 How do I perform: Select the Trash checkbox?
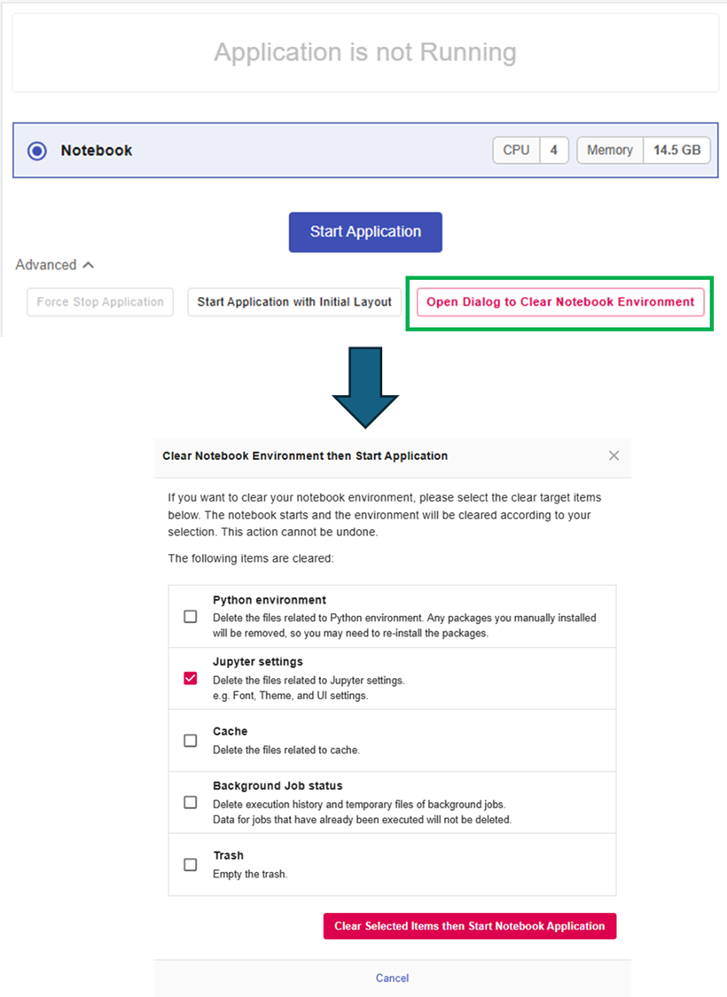pyautogui.click(x=191, y=865)
